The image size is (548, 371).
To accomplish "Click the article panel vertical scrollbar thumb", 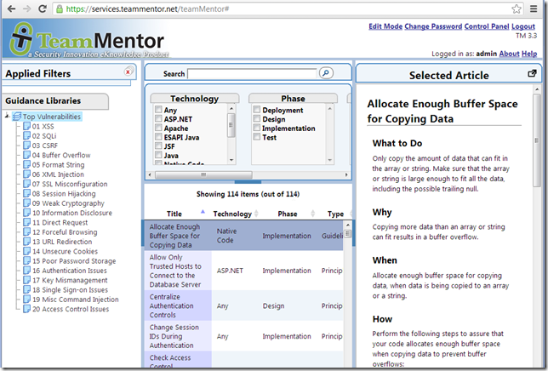I will [536, 140].
